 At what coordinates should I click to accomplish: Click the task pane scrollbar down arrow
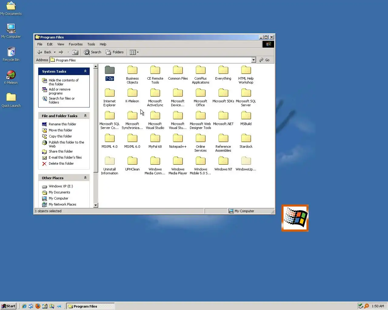96,205
